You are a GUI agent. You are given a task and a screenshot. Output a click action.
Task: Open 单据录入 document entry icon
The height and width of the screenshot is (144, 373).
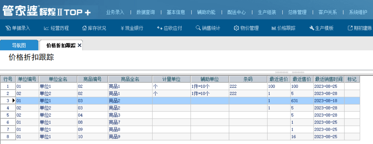pos(8,28)
